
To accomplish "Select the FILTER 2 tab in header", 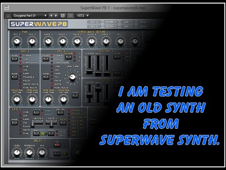I will pyautogui.click(x=111, y=26).
